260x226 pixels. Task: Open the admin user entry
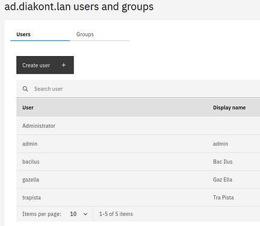pos(29,144)
